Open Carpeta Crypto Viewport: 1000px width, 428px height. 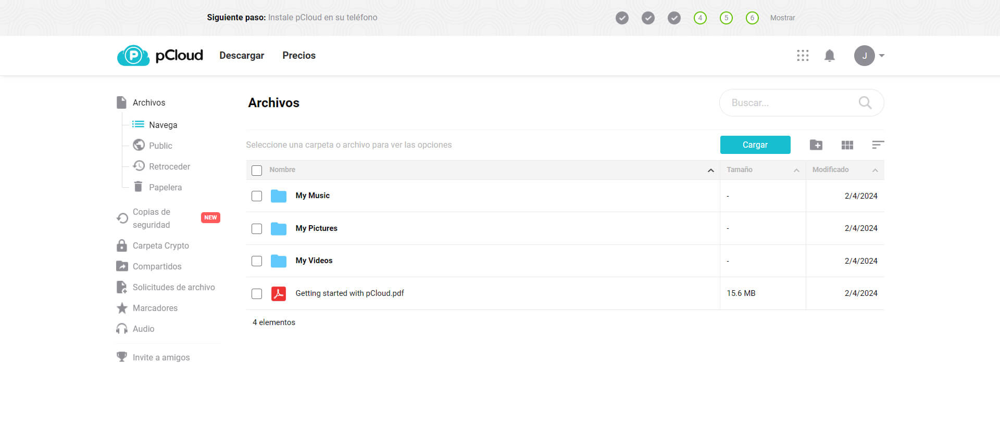160,245
